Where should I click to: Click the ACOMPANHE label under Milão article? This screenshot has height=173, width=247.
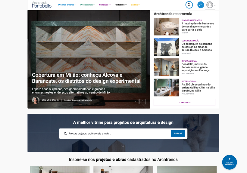[x=186, y=53]
